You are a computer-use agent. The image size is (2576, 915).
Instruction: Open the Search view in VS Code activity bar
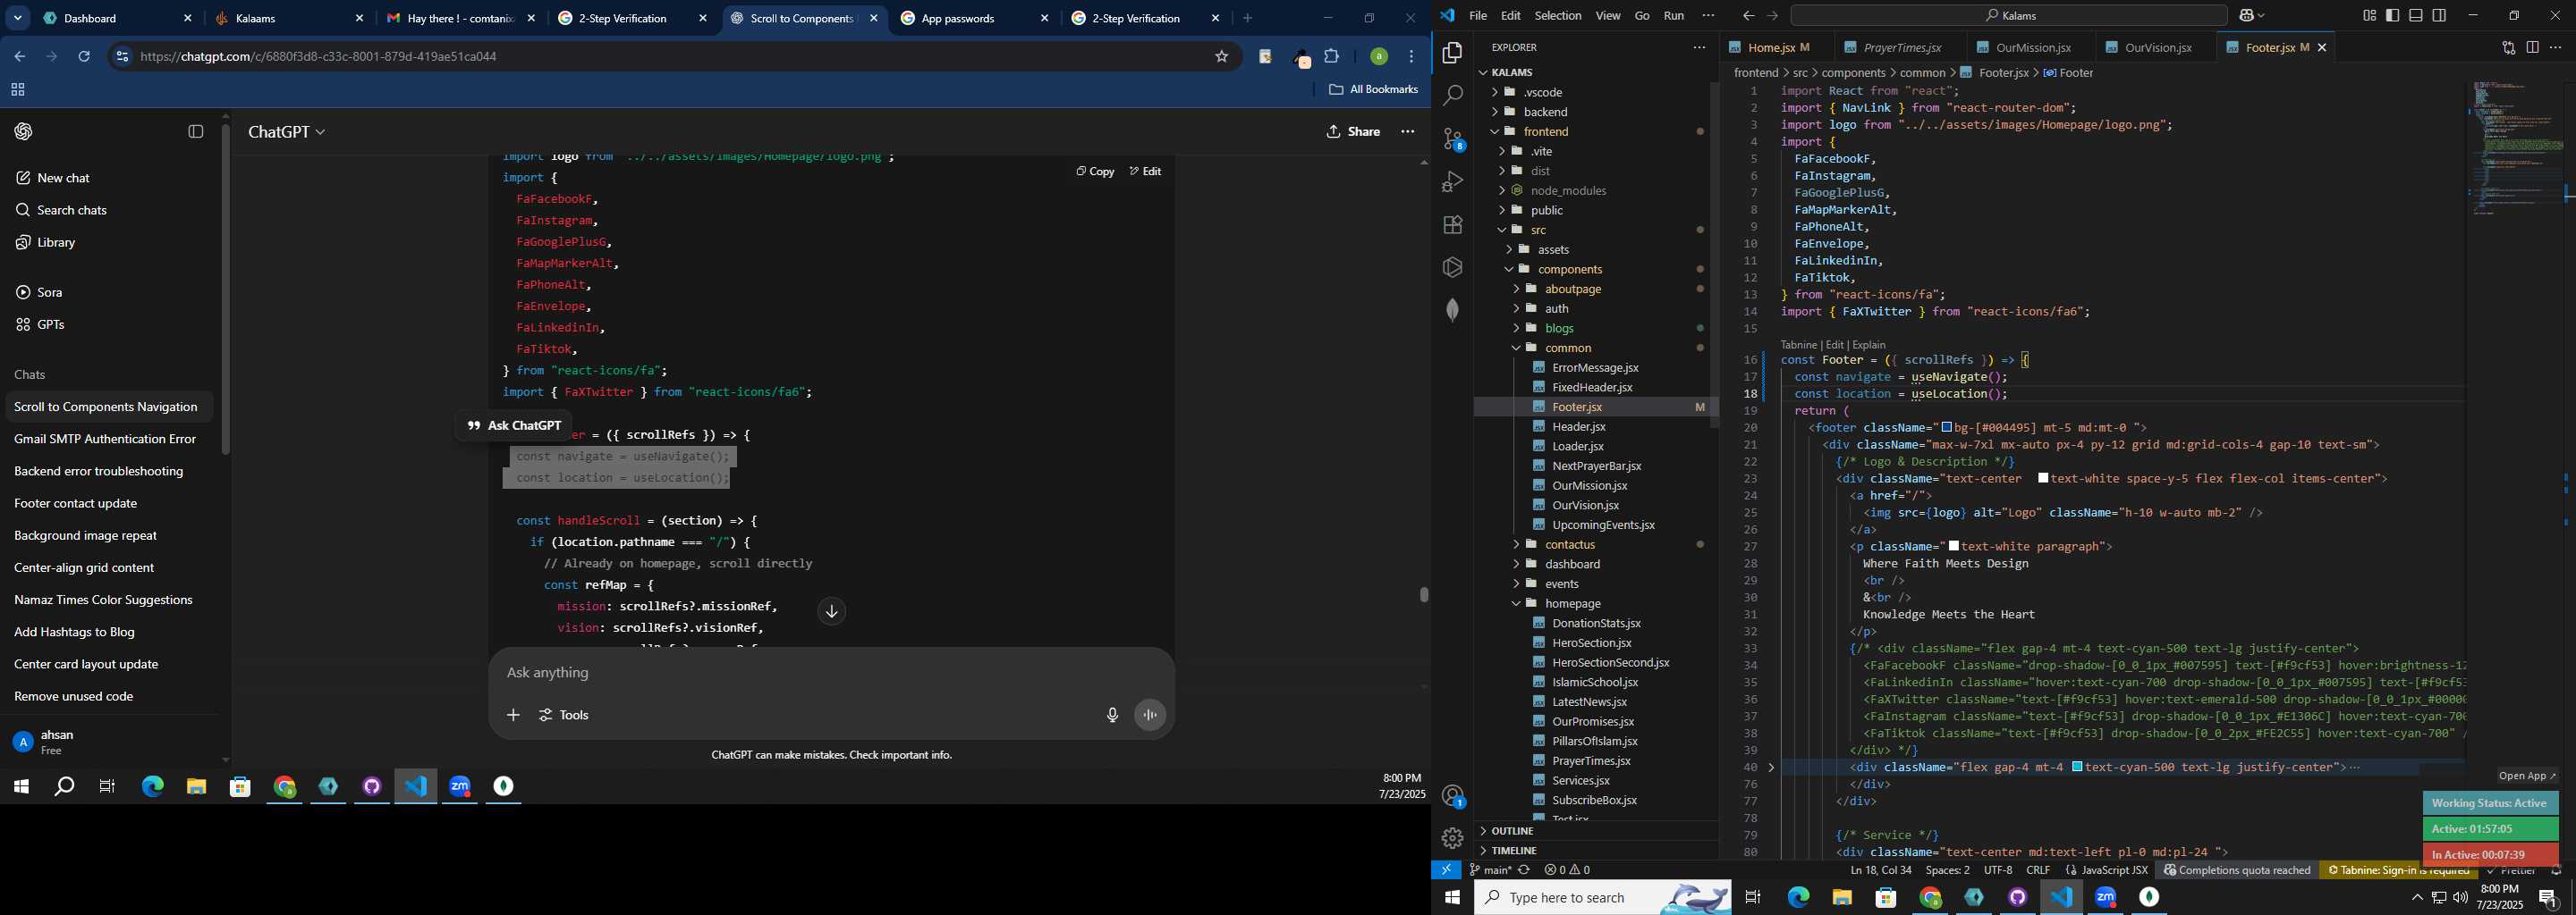(x=1452, y=95)
